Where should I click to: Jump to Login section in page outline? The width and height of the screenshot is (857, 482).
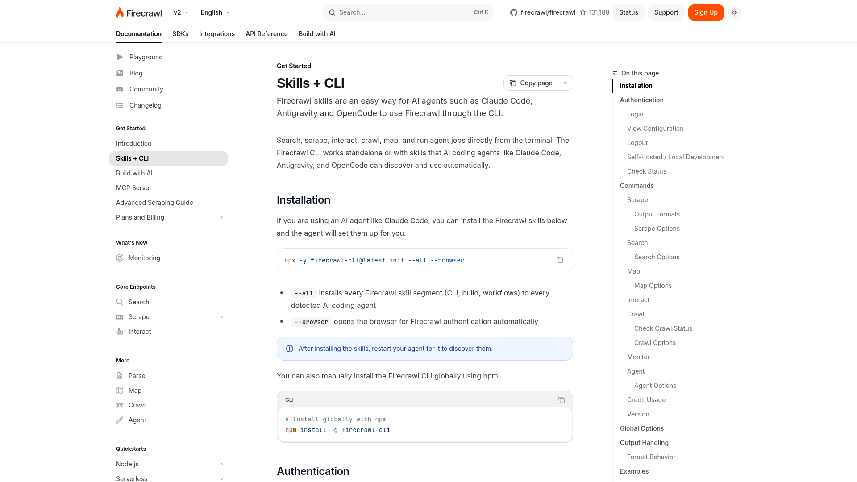tap(635, 114)
